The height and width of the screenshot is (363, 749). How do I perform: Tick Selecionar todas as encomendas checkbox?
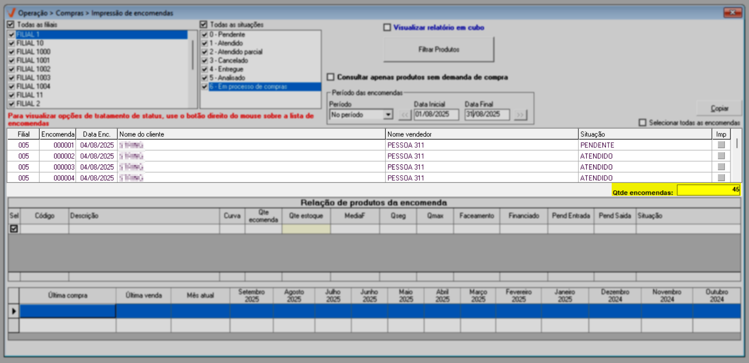tap(642, 123)
